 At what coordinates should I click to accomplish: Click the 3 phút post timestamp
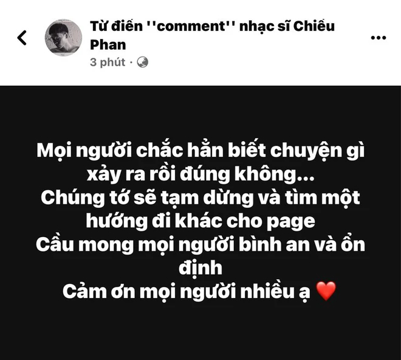108,62
